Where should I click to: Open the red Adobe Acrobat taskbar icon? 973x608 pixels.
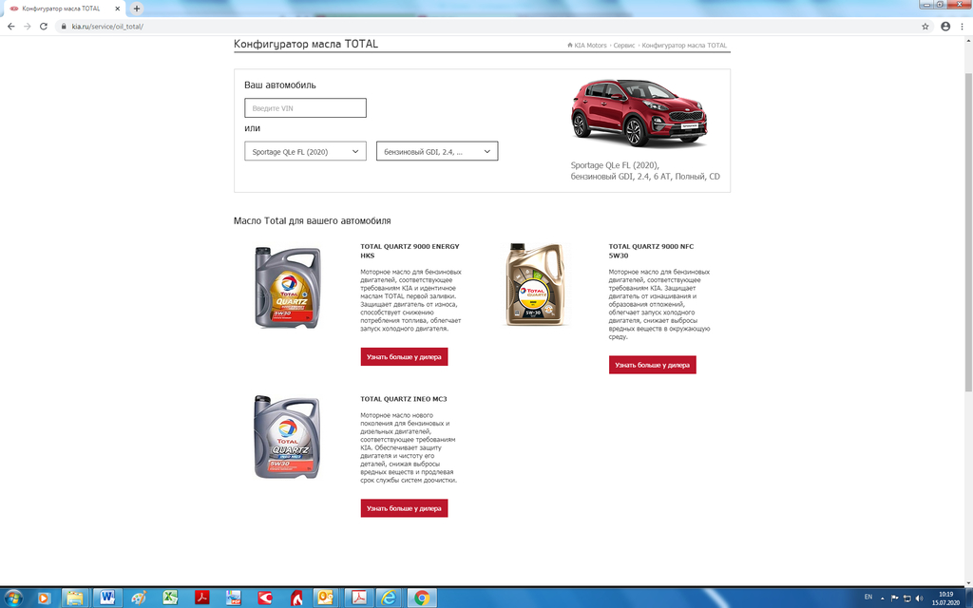point(201,598)
